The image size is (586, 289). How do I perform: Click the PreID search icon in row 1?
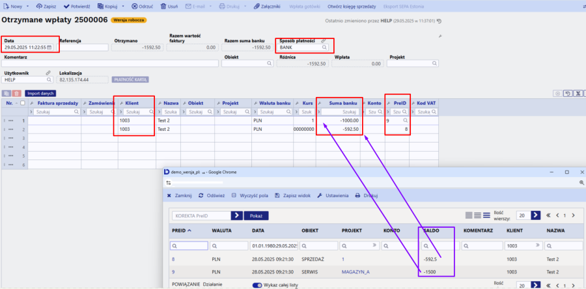405,120
